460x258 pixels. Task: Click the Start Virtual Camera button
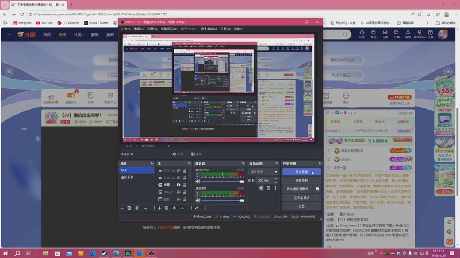(298, 189)
